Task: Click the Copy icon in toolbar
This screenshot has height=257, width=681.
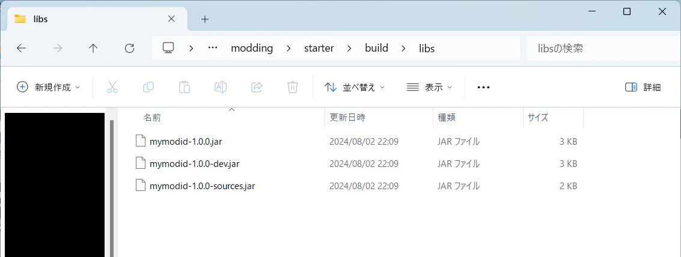Action: coord(148,87)
